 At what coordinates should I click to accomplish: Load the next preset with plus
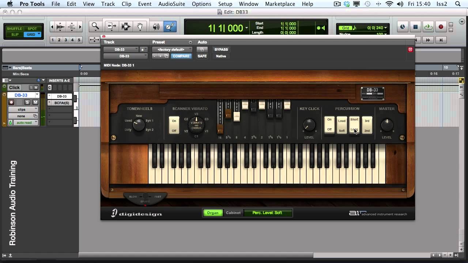pyautogui.click(x=160, y=56)
